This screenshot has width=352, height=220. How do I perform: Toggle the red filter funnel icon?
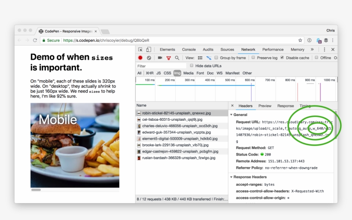point(169,58)
